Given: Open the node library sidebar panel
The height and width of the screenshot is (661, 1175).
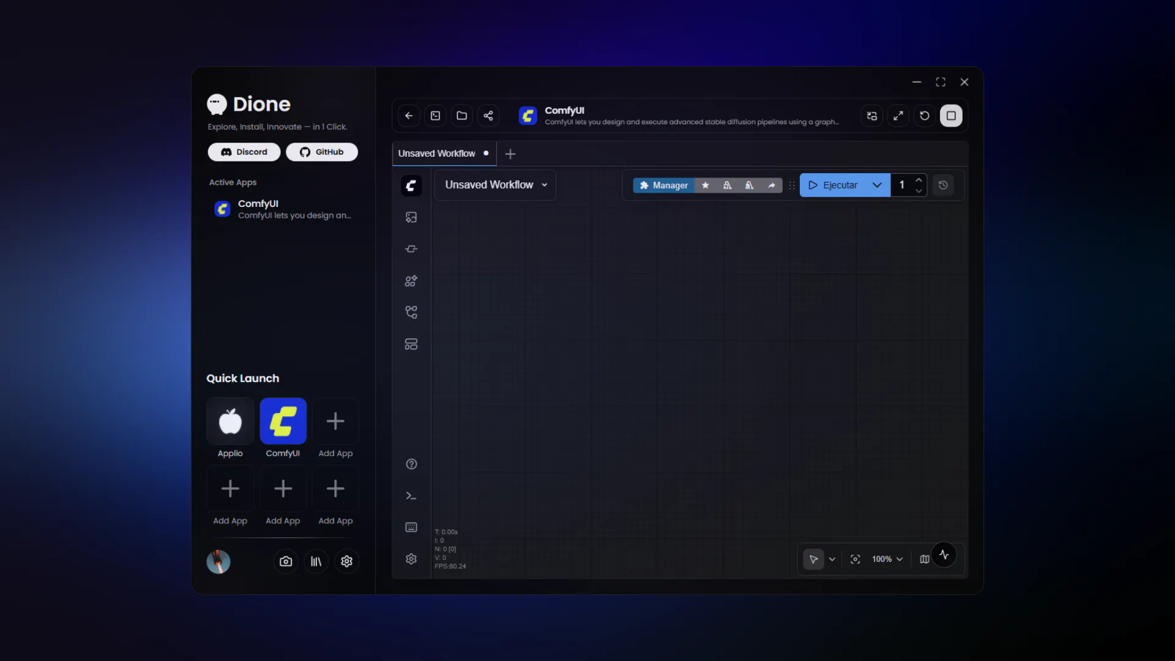Looking at the screenshot, I should [411, 249].
